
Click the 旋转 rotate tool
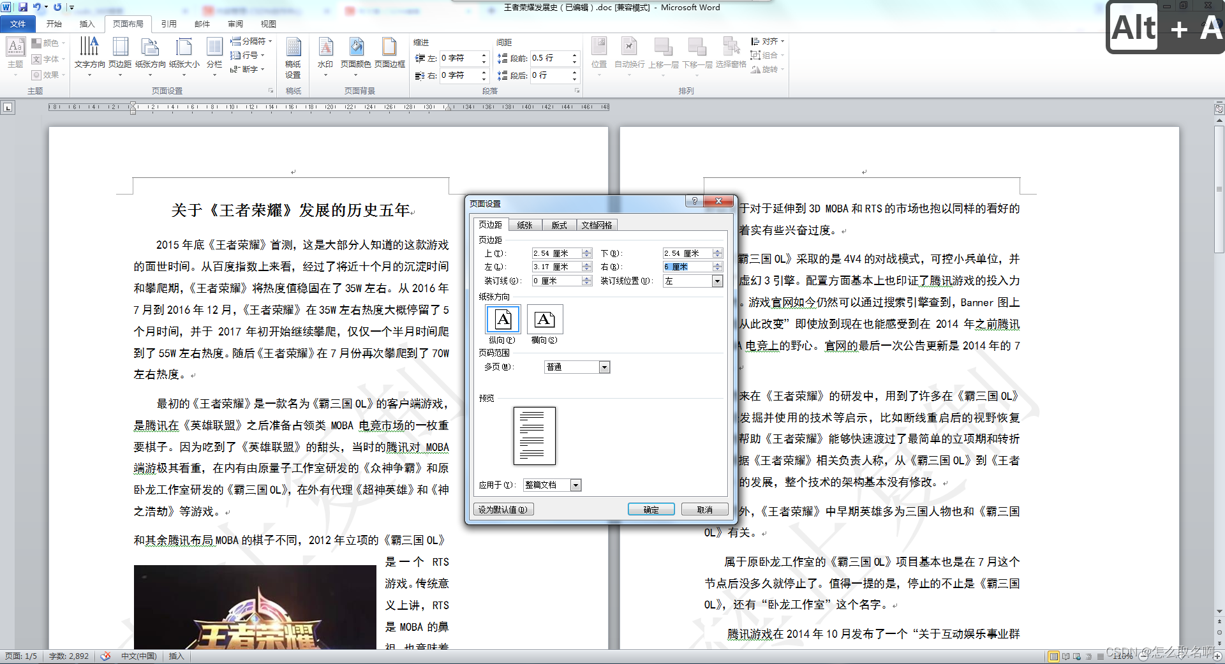coord(766,70)
